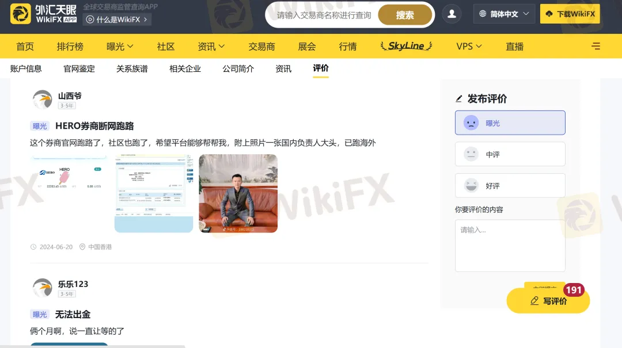The image size is (622, 348).
Task: Open SkyLine navigation item
Action: click(406, 46)
